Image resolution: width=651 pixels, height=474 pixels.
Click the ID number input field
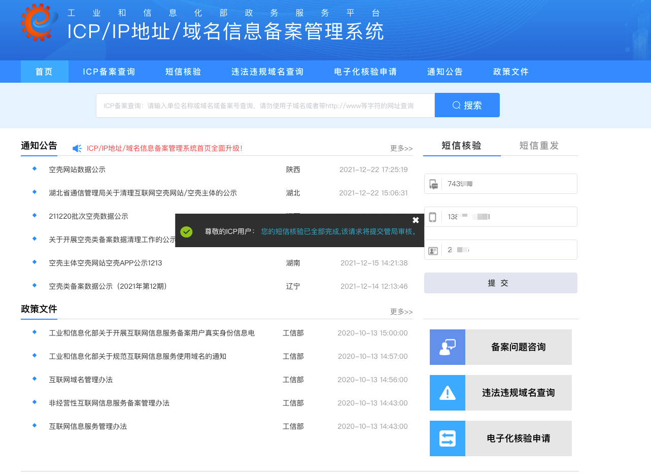[x=501, y=250]
